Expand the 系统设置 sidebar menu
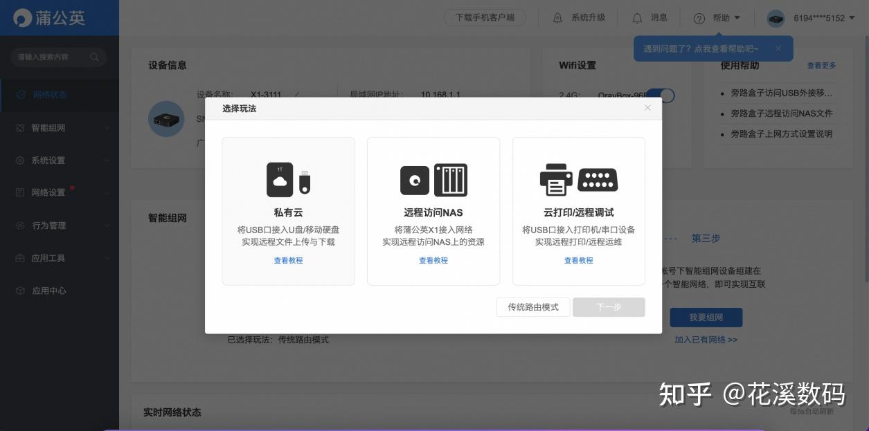869x431 pixels. pyautogui.click(x=107, y=161)
